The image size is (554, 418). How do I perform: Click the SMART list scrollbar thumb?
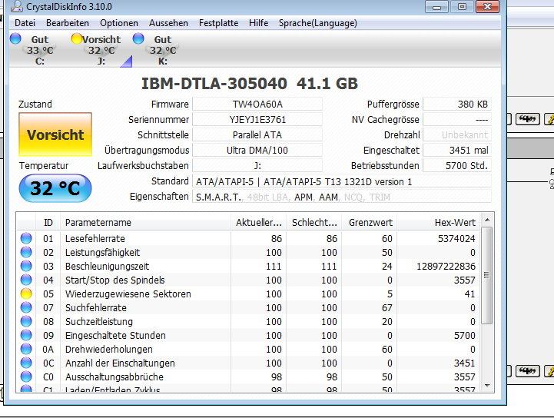coord(487,276)
